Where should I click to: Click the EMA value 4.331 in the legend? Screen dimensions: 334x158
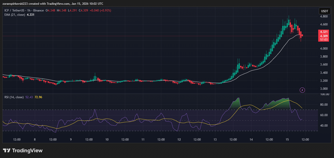[x=30, y=14]
